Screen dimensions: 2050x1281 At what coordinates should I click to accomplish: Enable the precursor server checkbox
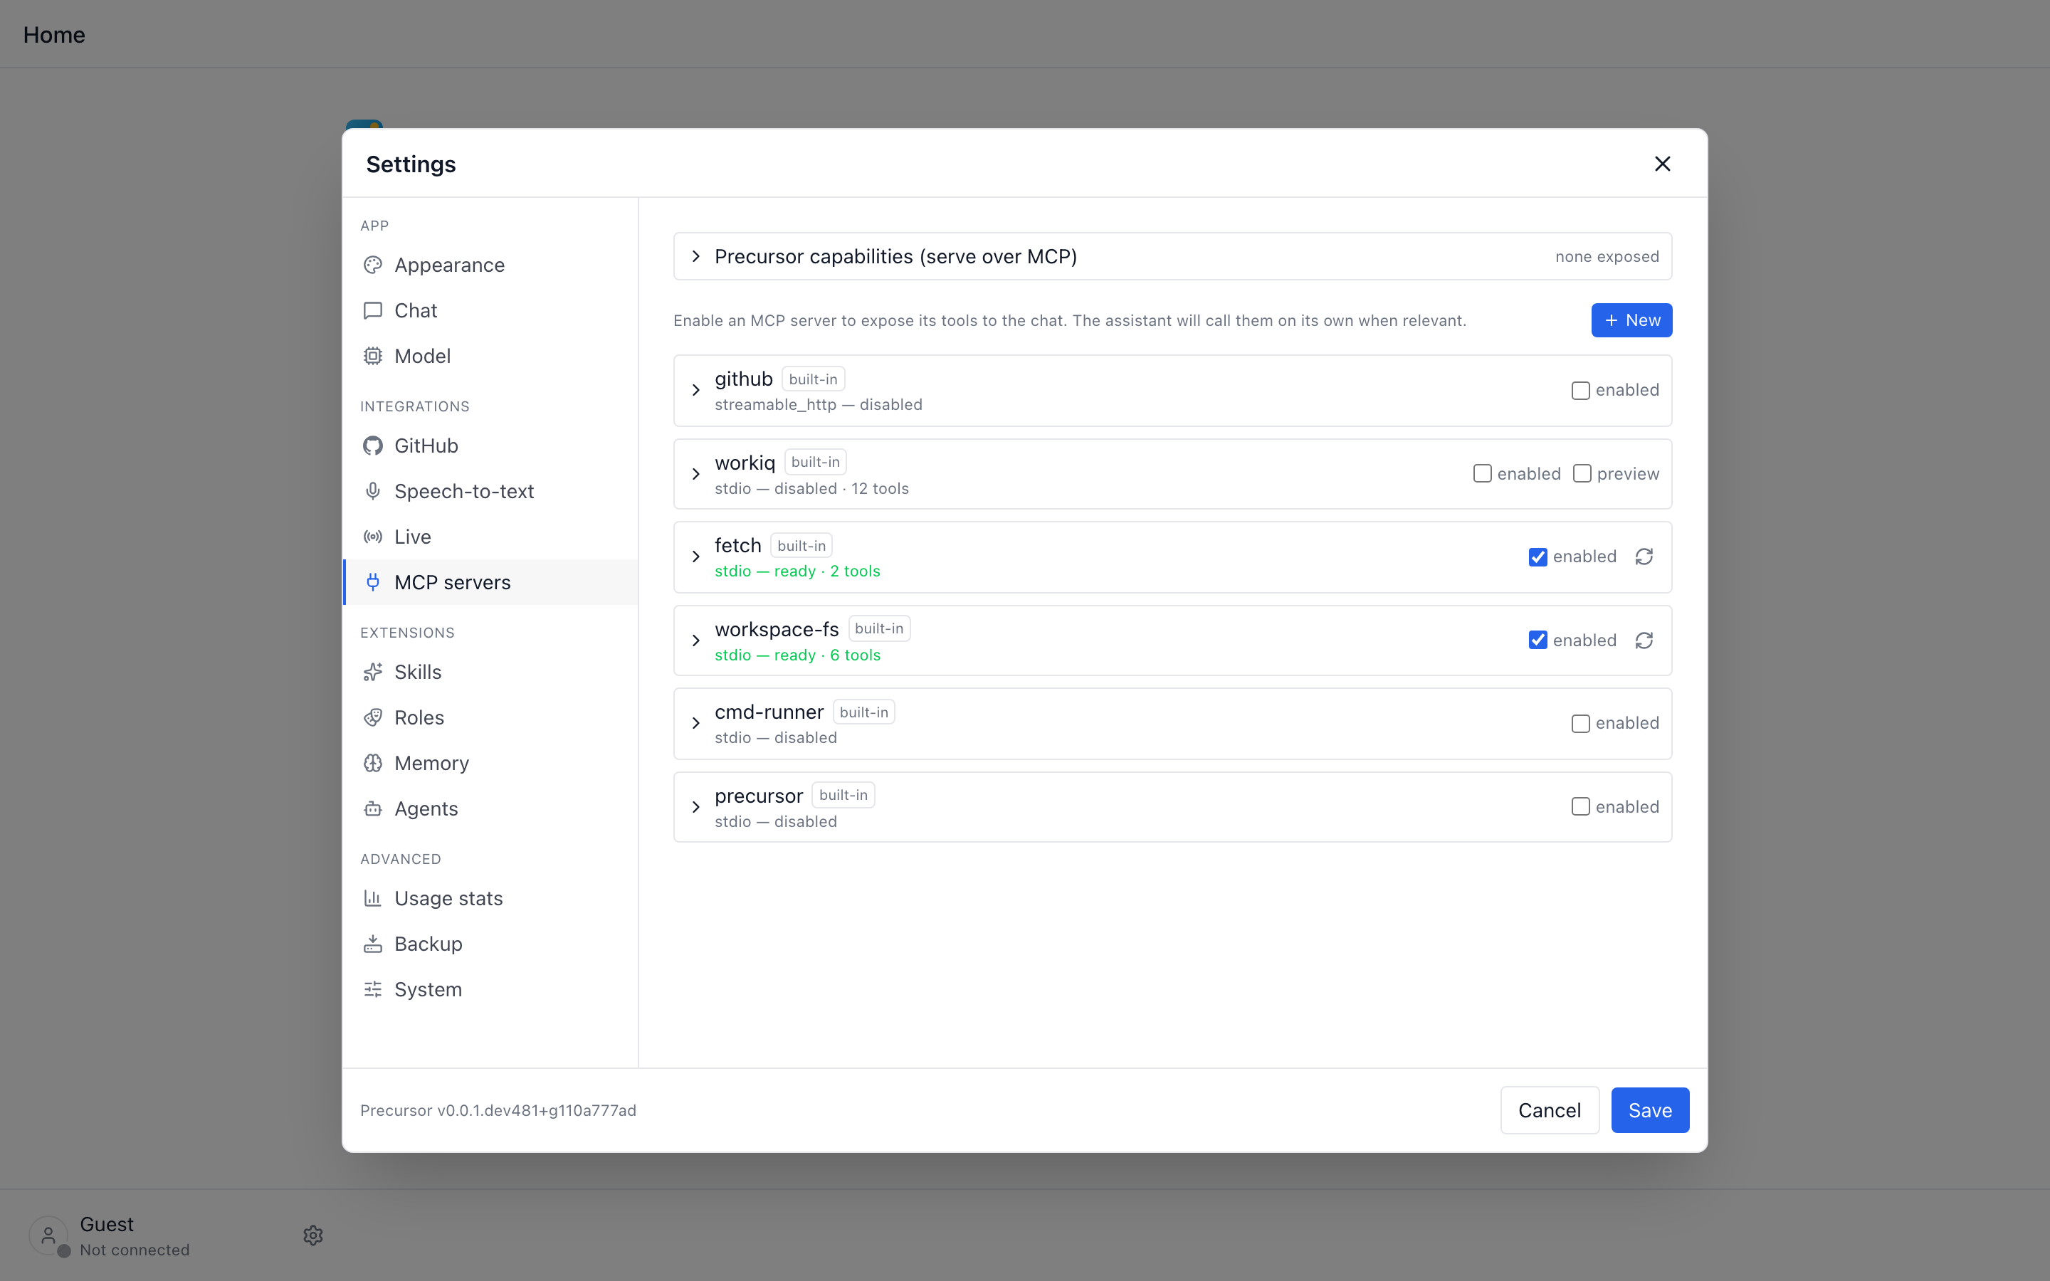coord(1580,806)
